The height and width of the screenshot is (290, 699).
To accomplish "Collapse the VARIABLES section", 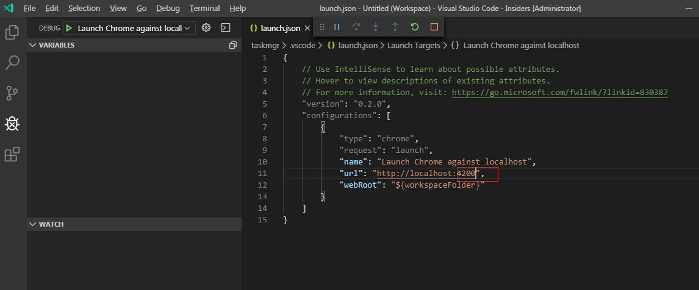I will pyautogui.click(x=32, y=45).
